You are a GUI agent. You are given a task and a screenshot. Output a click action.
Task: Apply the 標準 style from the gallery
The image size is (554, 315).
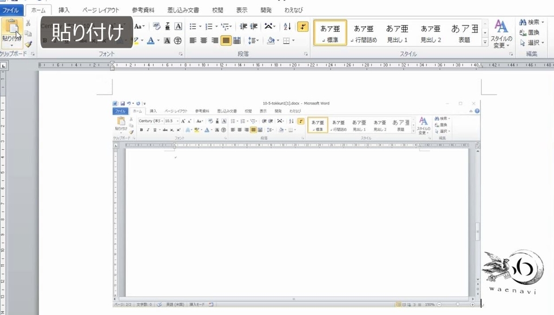point(329,32)
